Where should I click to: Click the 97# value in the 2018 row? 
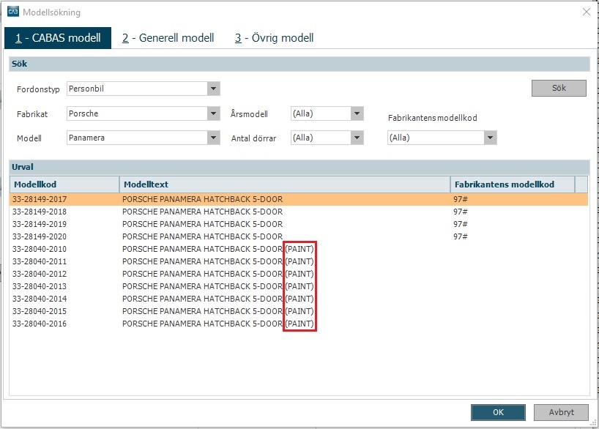coord(461,212)
